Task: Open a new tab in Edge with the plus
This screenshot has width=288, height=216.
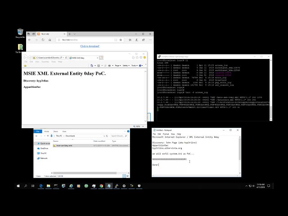Action: point(70,34)
